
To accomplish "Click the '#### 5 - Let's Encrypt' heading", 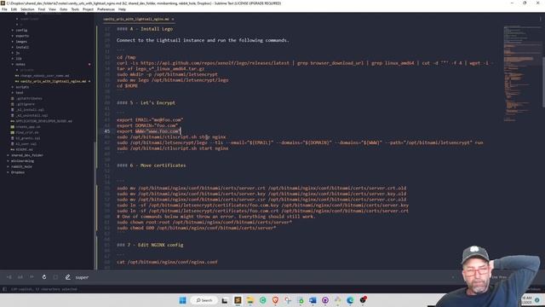I will click(146, 103).
